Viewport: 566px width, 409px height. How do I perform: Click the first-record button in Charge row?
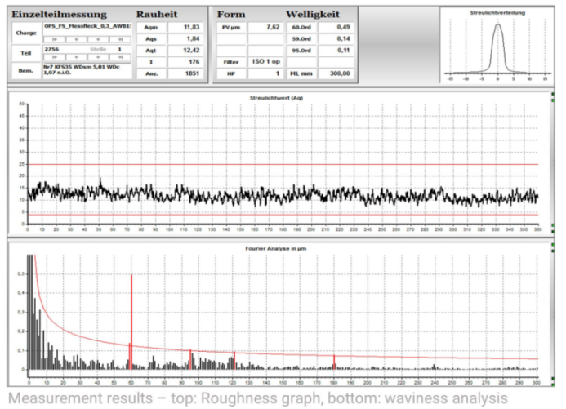point(55,38)
